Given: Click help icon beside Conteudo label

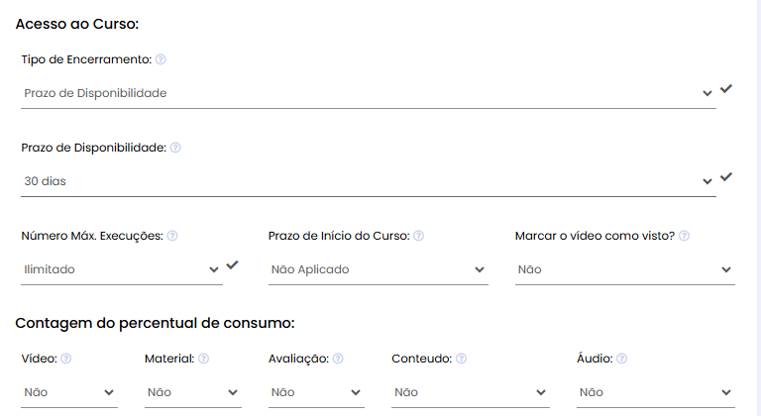Looking at the screenshot, I should coord(461,359).
